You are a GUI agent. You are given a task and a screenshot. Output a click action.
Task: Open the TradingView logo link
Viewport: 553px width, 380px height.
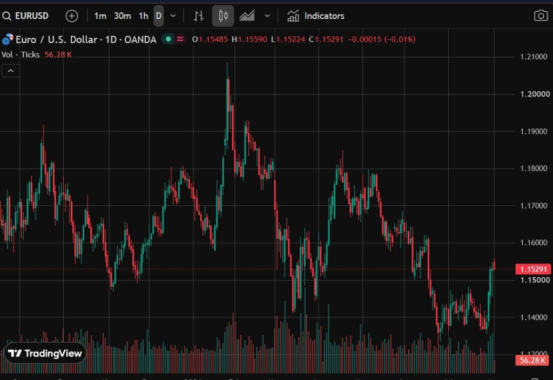point(45,353)
